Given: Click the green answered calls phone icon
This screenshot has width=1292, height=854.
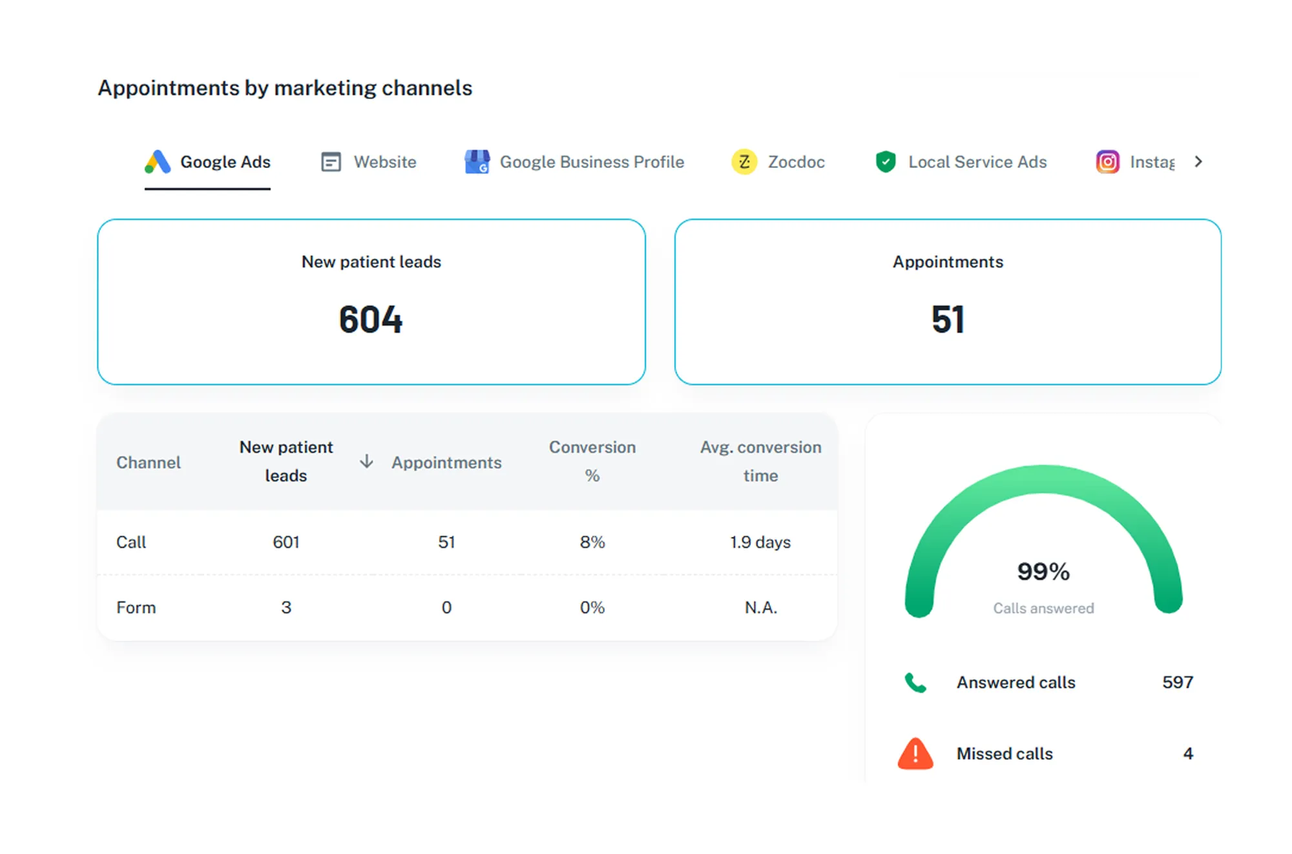Looking at the screenshot, I should point(915,683).
